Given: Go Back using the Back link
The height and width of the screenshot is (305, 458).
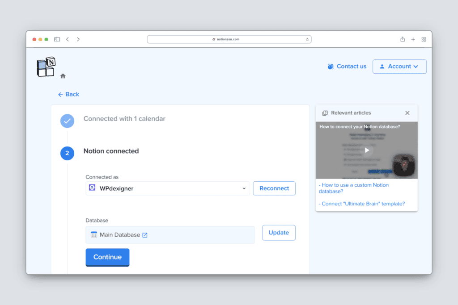Looking at the screenshot, I should tap(68, 94).
